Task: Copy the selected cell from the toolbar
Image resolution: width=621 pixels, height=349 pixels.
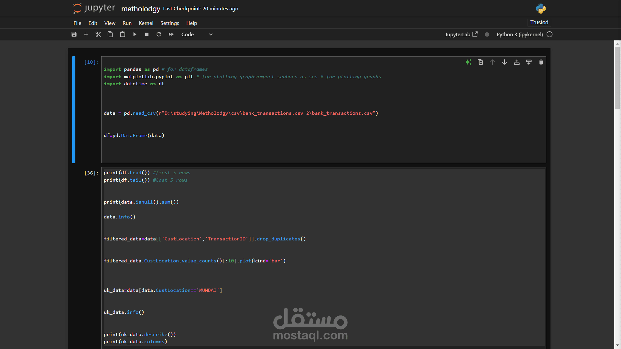Action: coord(110,34)
